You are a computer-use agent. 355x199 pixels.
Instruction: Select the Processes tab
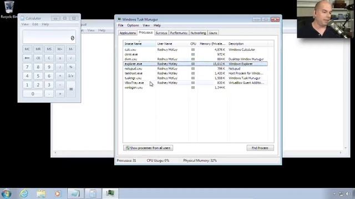click(x=145, y=33)
